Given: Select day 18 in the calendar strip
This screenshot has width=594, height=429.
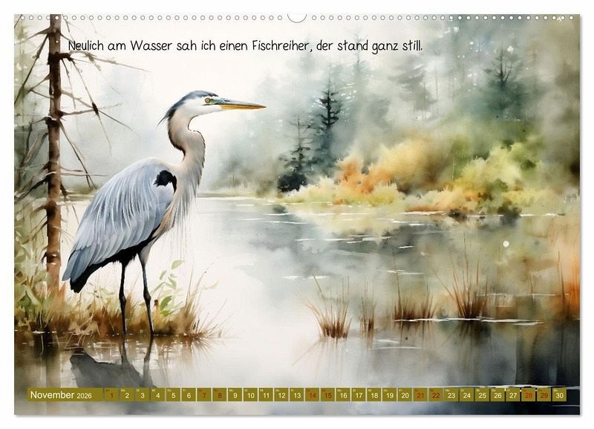Looking at the screenshot, I should coord(374,395).
